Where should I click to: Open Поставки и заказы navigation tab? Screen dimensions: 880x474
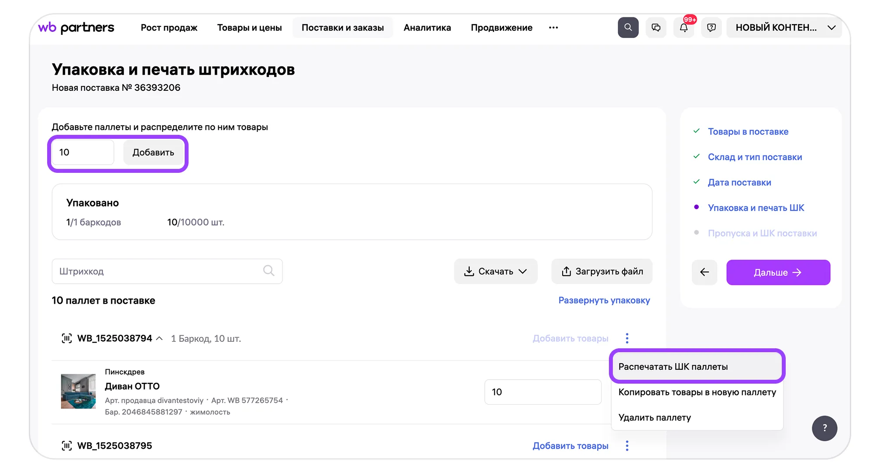(342, 27)
